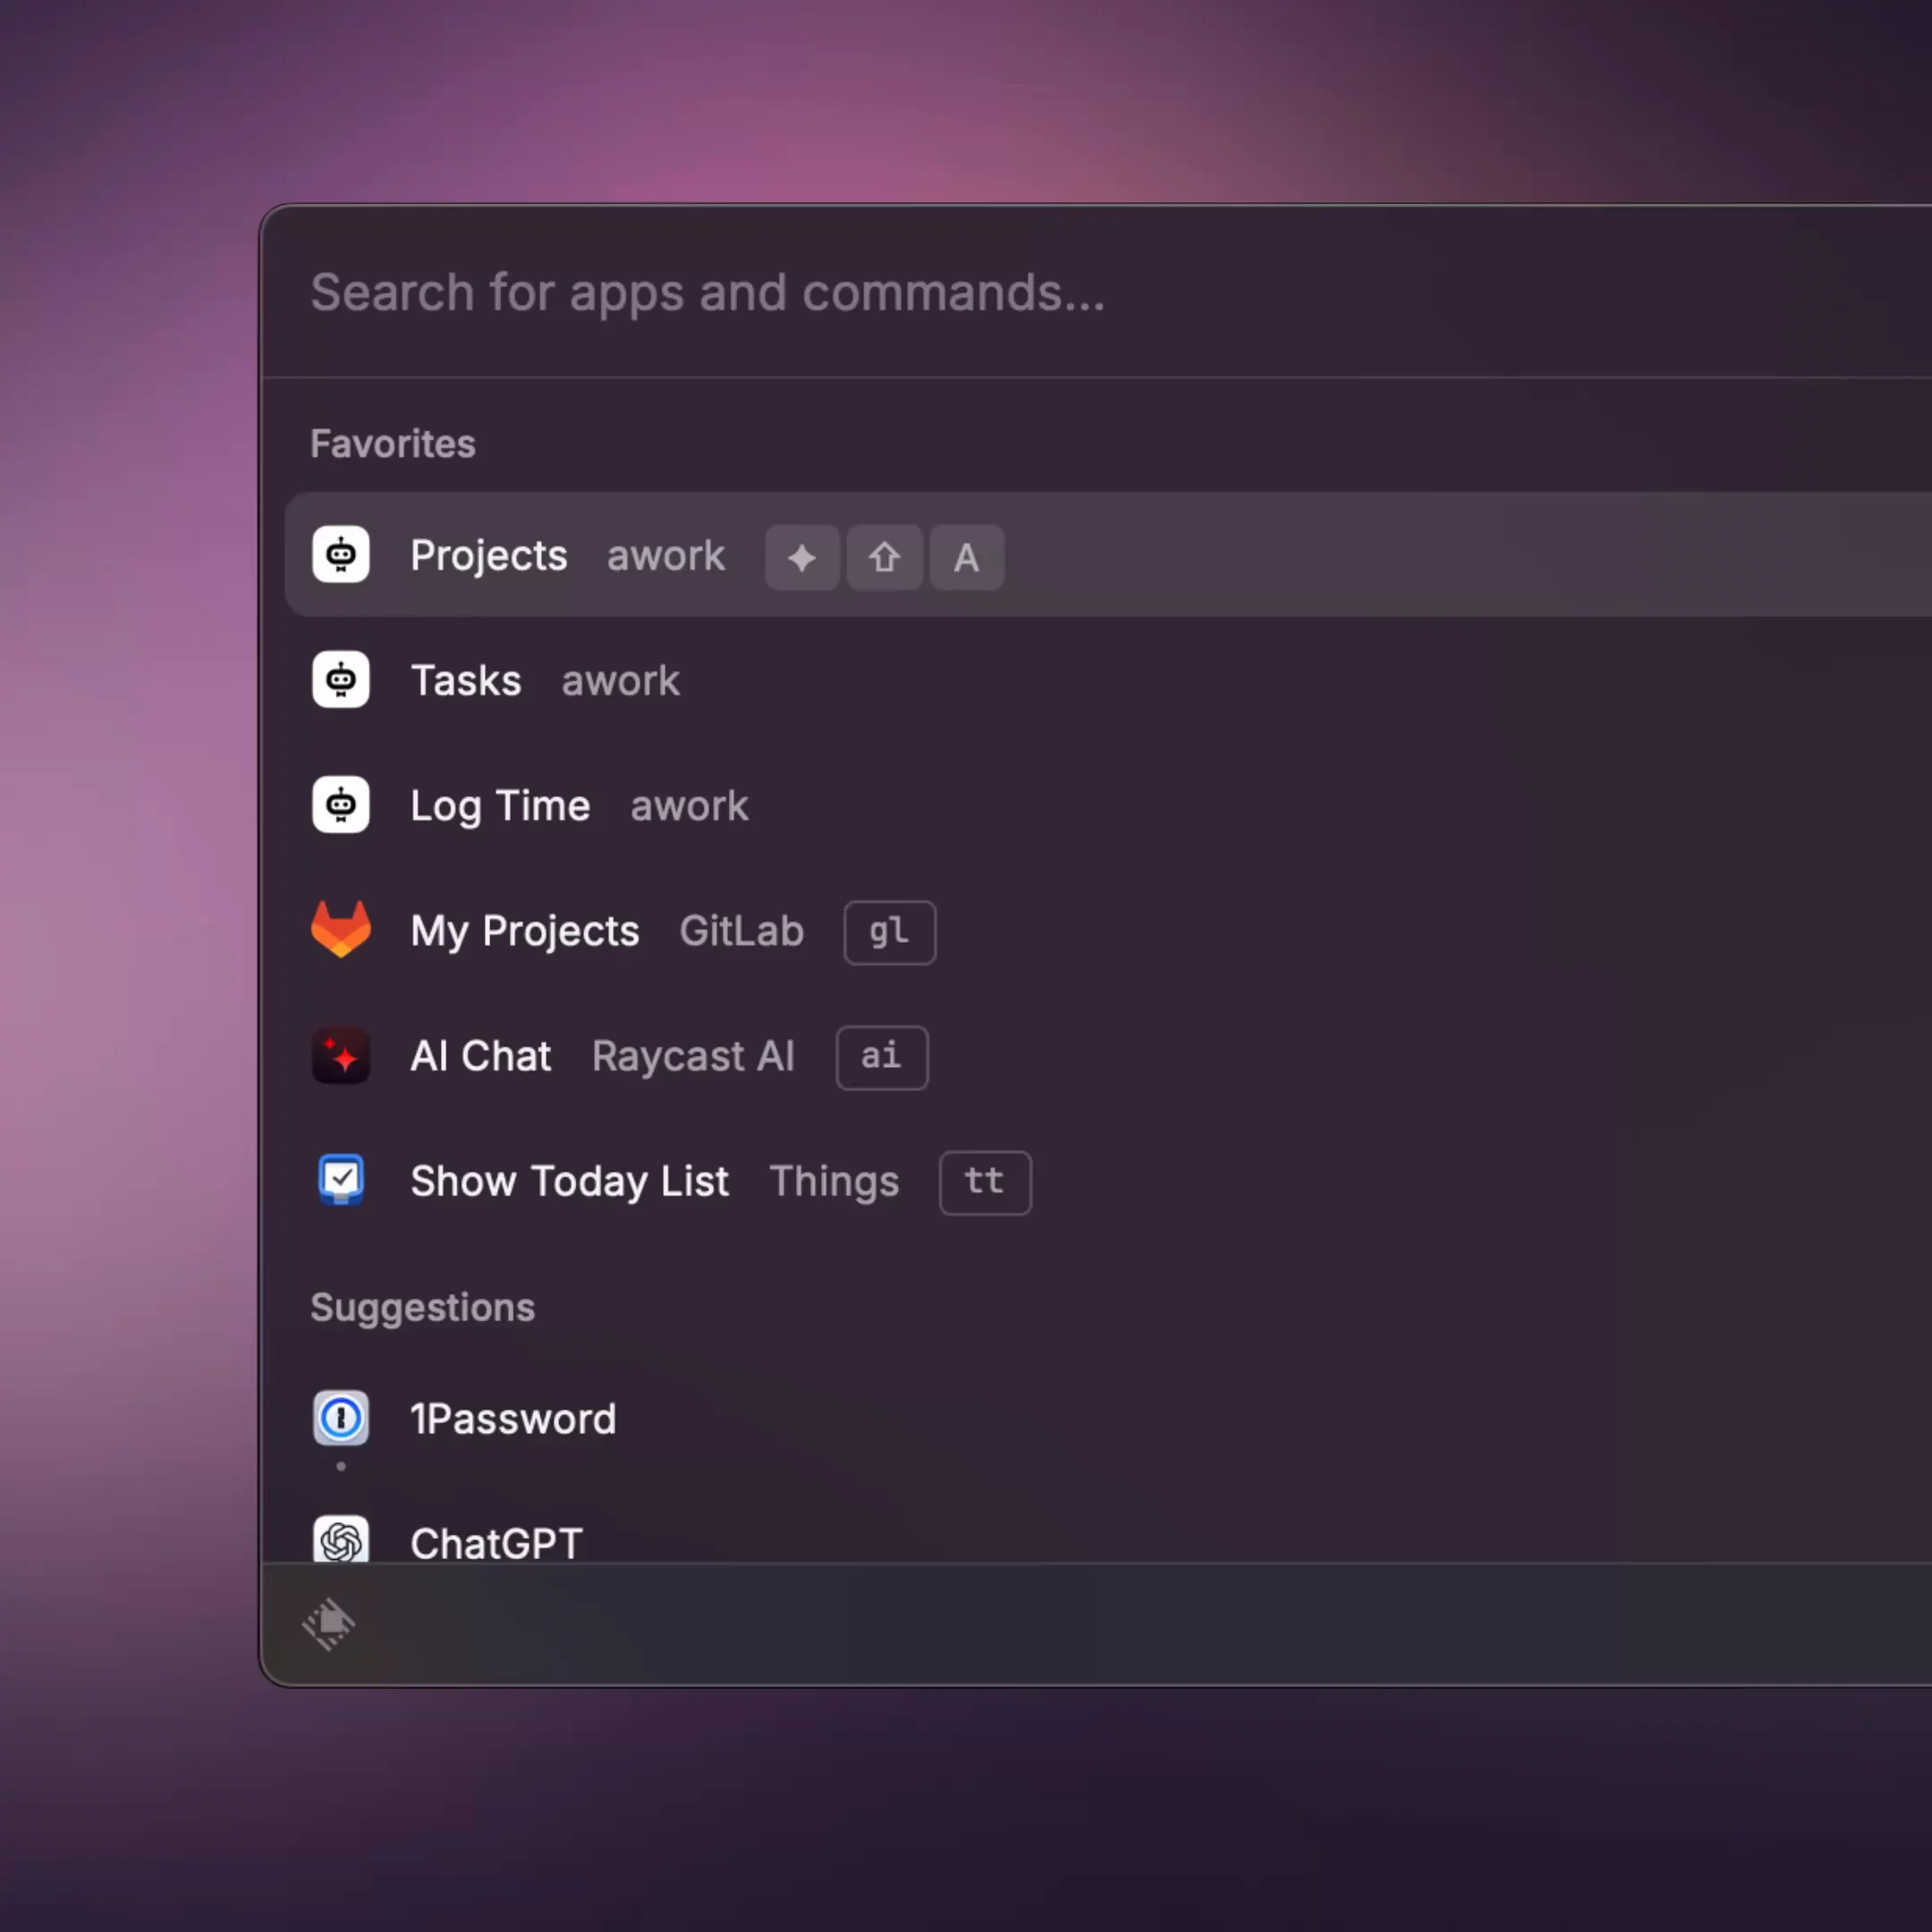Click the awork robot icon beside Tasks
Viewport: 1932px width, 1932px height.
click(x=340, y=680)
